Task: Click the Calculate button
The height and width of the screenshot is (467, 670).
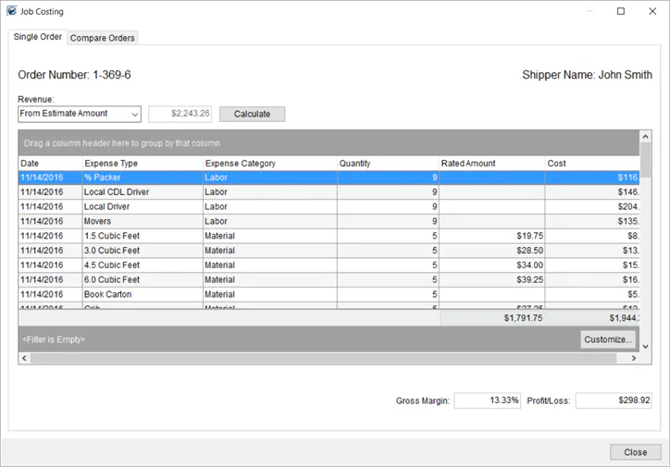Action: pyautogui.click(x=252, y=114)
